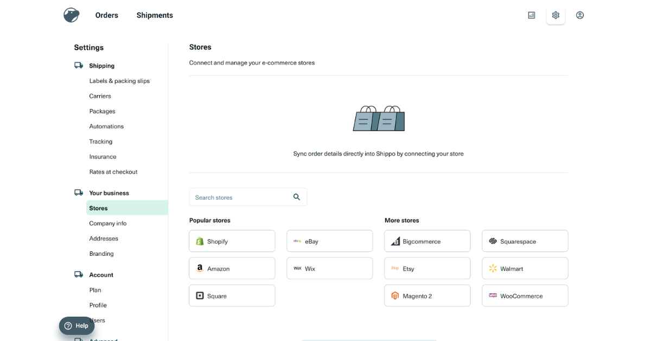Open Branding settings

(100, 253)
